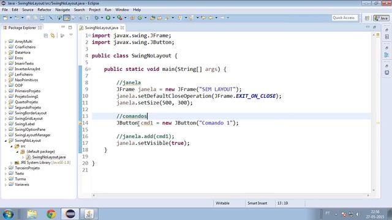Click the Writable status bar entry
392x220 pixels.
[x=222, y=204]
